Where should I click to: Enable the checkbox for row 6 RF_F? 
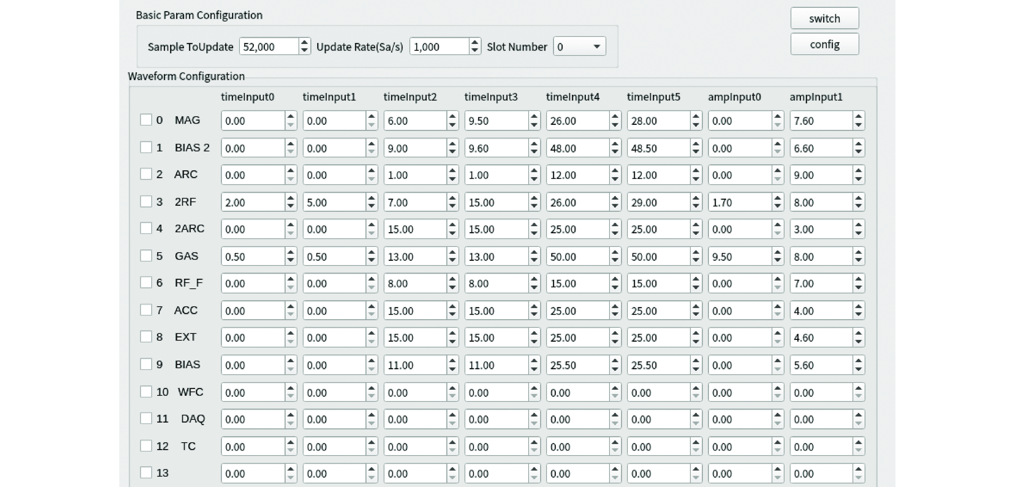point(146,283)
